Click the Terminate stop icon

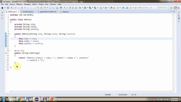coord(22,8)
